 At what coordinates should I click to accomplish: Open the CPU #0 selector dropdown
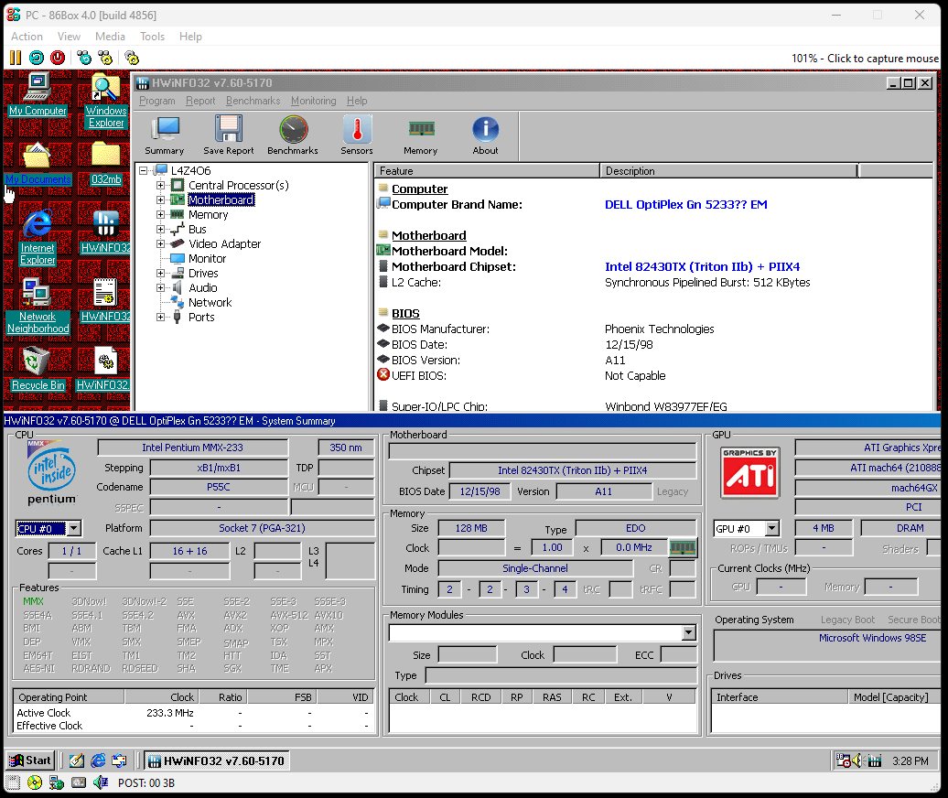[x=74, y=528]
